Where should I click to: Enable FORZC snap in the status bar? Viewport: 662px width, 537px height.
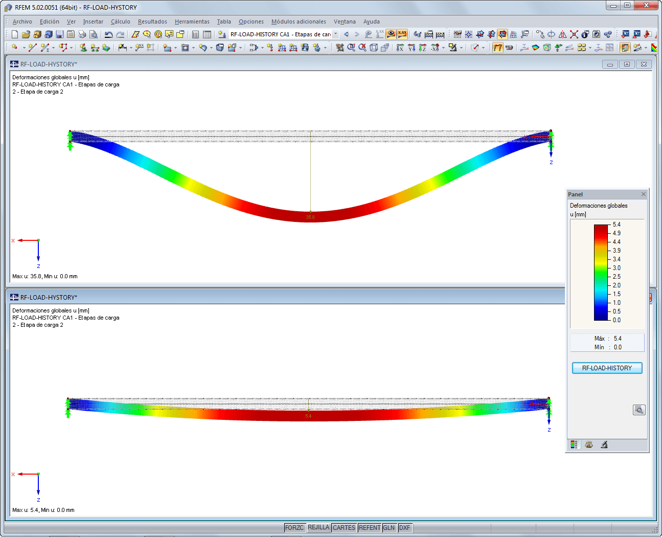pyautogui.click(x=294, y=527)
